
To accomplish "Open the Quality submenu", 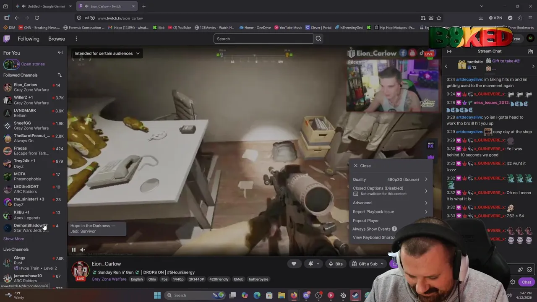I will (390, 180).
